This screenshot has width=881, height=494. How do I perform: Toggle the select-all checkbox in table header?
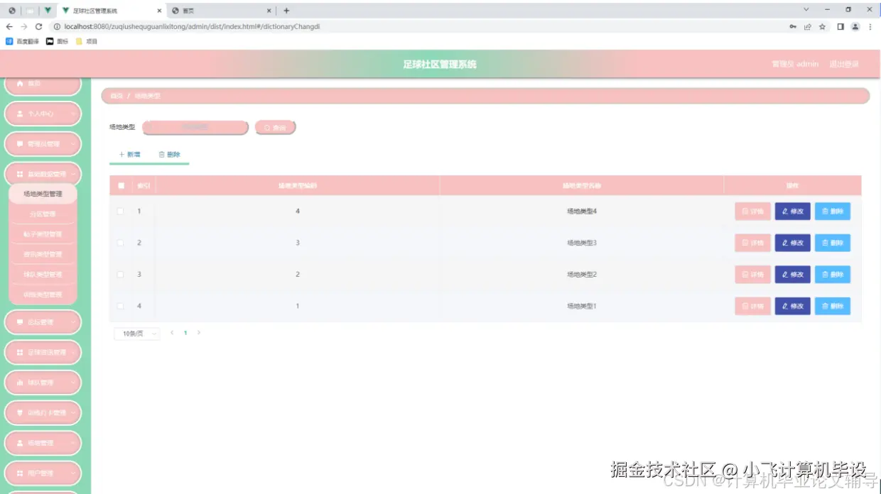(x=121, y=186)
